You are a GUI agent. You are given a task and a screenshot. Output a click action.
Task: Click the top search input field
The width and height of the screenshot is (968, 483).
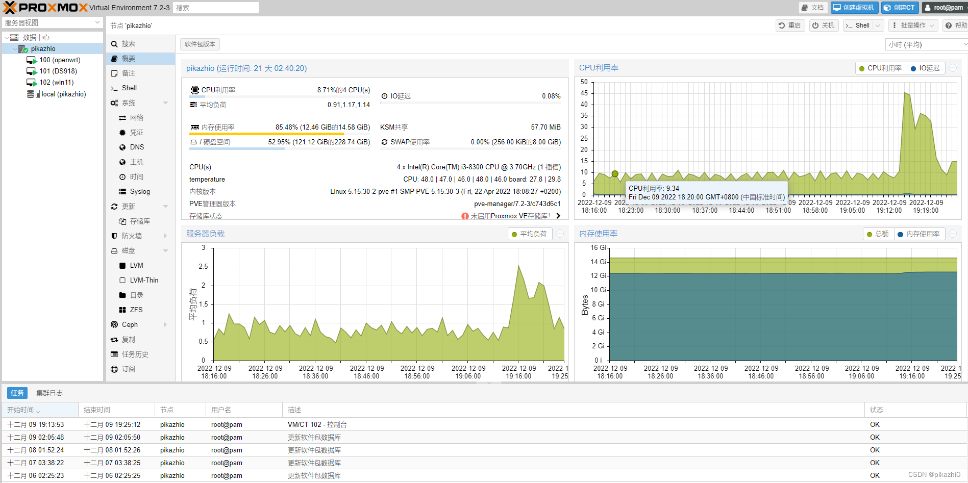pos(216,8)
